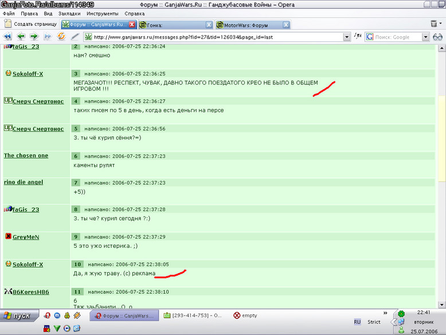The width and height of the screenshot is (446, 335).
Task: Open GreyMeN user profile
Action: click(26, 237)
